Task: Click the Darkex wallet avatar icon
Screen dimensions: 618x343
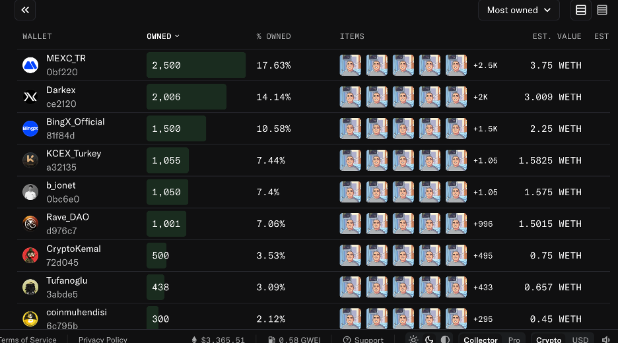Action: pos(30,97)
